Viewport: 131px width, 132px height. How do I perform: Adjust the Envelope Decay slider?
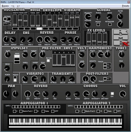pyautogui.click(x=50, y=20)
